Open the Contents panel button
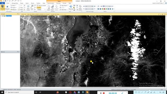Image resolution: width=167 pixels, height=94 pixels. pos(3,8)
